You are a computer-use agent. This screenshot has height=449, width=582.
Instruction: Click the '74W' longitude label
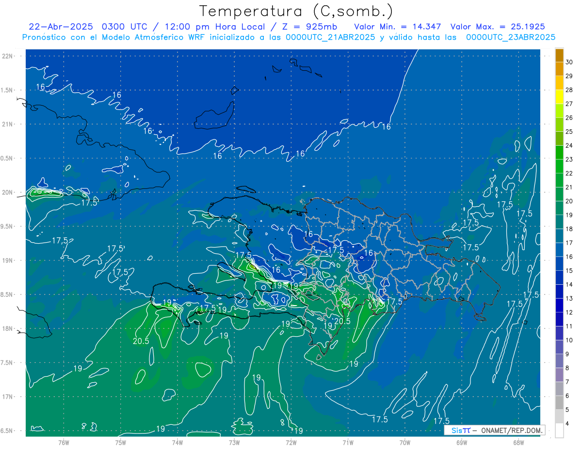[177, 443]
